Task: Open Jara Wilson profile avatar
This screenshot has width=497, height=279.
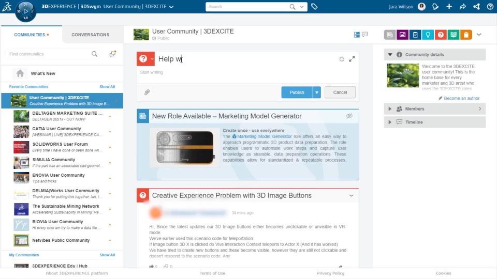Action: tap(421, 7)
